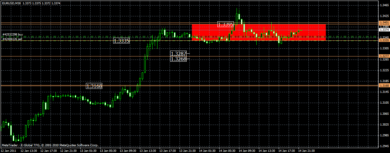Click the 14 Jan 01:30 time label
This screenshot has width=390, height=153.
pos(207,151)
